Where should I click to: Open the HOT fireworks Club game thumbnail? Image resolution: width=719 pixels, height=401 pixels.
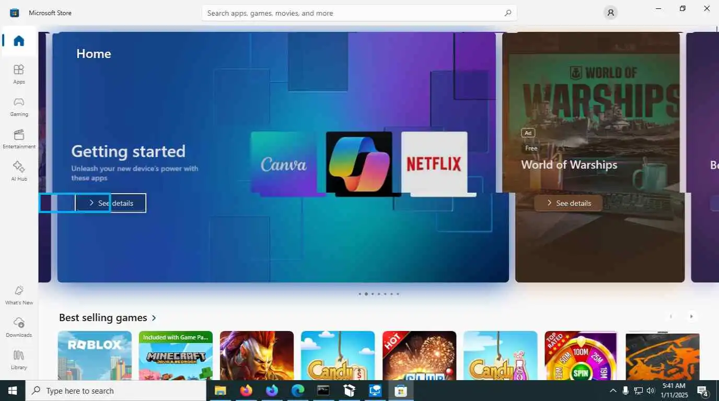coord(419,356)
